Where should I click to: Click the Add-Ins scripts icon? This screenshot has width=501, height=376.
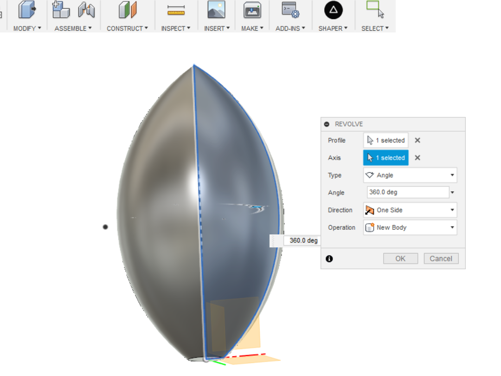point(290,10)
